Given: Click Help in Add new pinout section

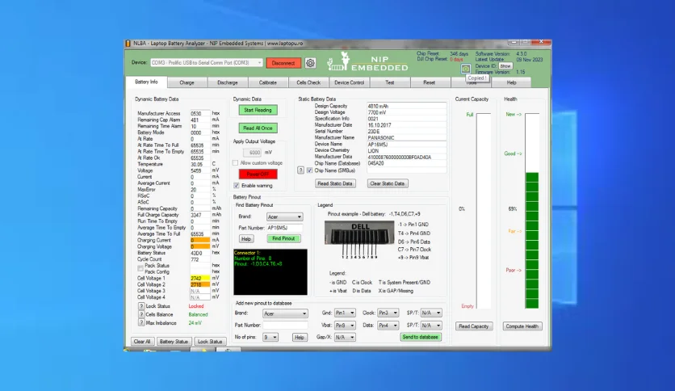Looking at the screenshot, I should (300, 338).
